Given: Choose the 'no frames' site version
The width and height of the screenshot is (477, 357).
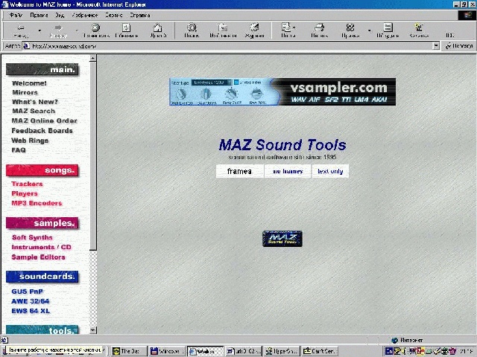Looking at the screenshot, I should (288, 171).
